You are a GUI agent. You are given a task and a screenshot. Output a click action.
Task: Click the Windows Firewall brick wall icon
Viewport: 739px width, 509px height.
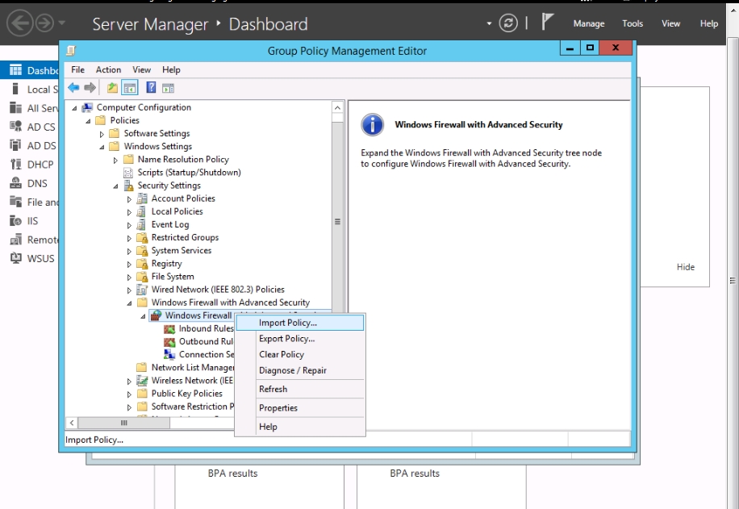(157, 315)
